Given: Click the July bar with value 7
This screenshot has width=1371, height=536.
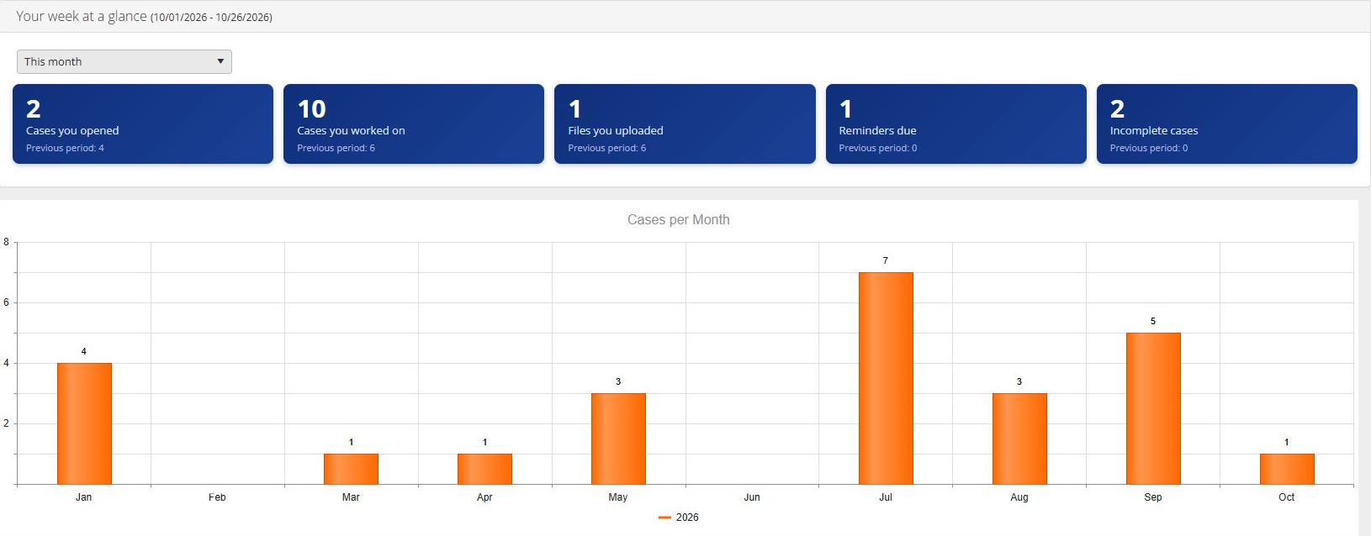Looking at the screenshot, I should [886, 378].
